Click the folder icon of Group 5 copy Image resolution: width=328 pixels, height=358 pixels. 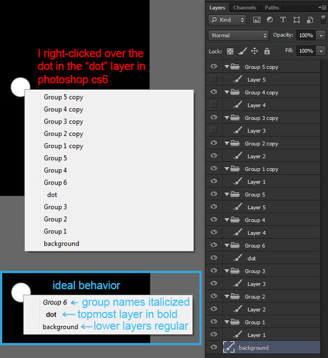point(235,66)
